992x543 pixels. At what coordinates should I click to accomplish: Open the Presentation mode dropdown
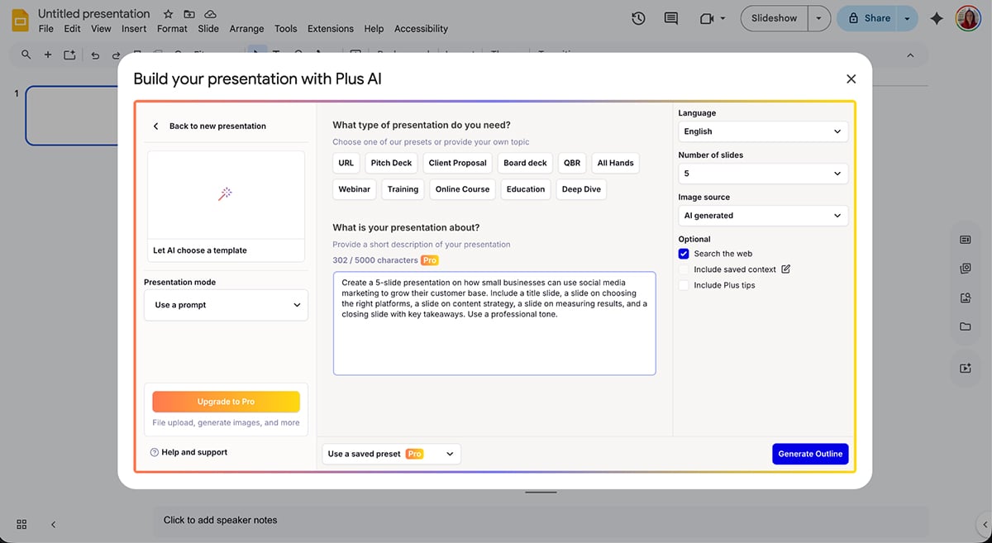(226, 305)
